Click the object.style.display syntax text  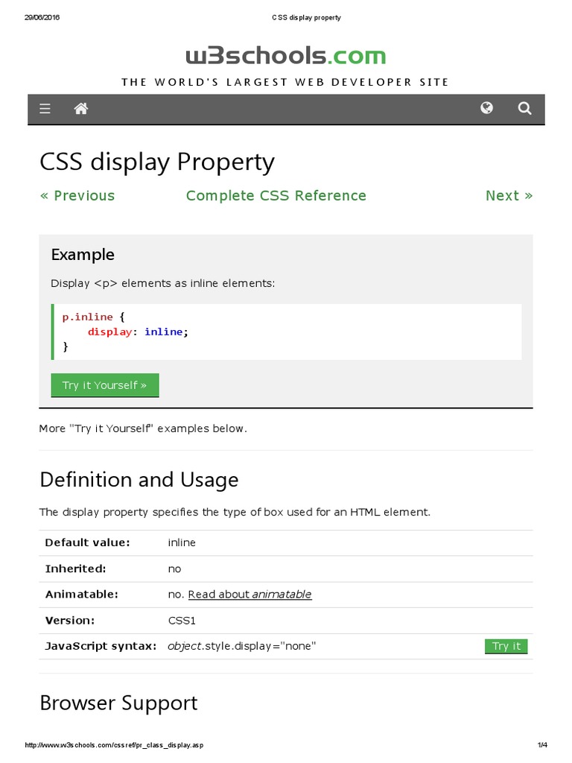coord(242,646)
